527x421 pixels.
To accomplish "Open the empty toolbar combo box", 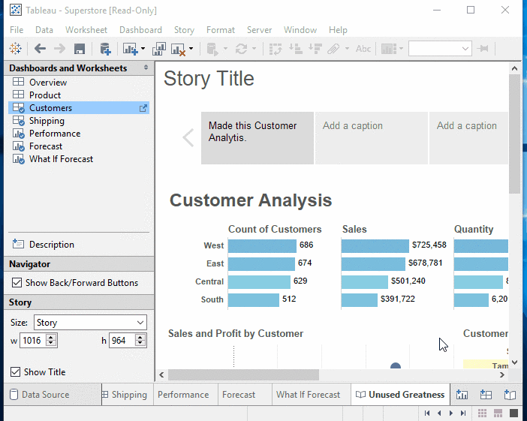I will (440, 49).
